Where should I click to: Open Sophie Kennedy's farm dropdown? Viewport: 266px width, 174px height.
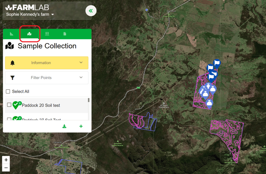30,15
